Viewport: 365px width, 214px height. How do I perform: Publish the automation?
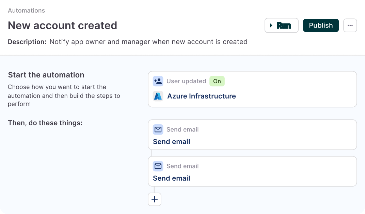pyautogui.click(x=321, y=25)
